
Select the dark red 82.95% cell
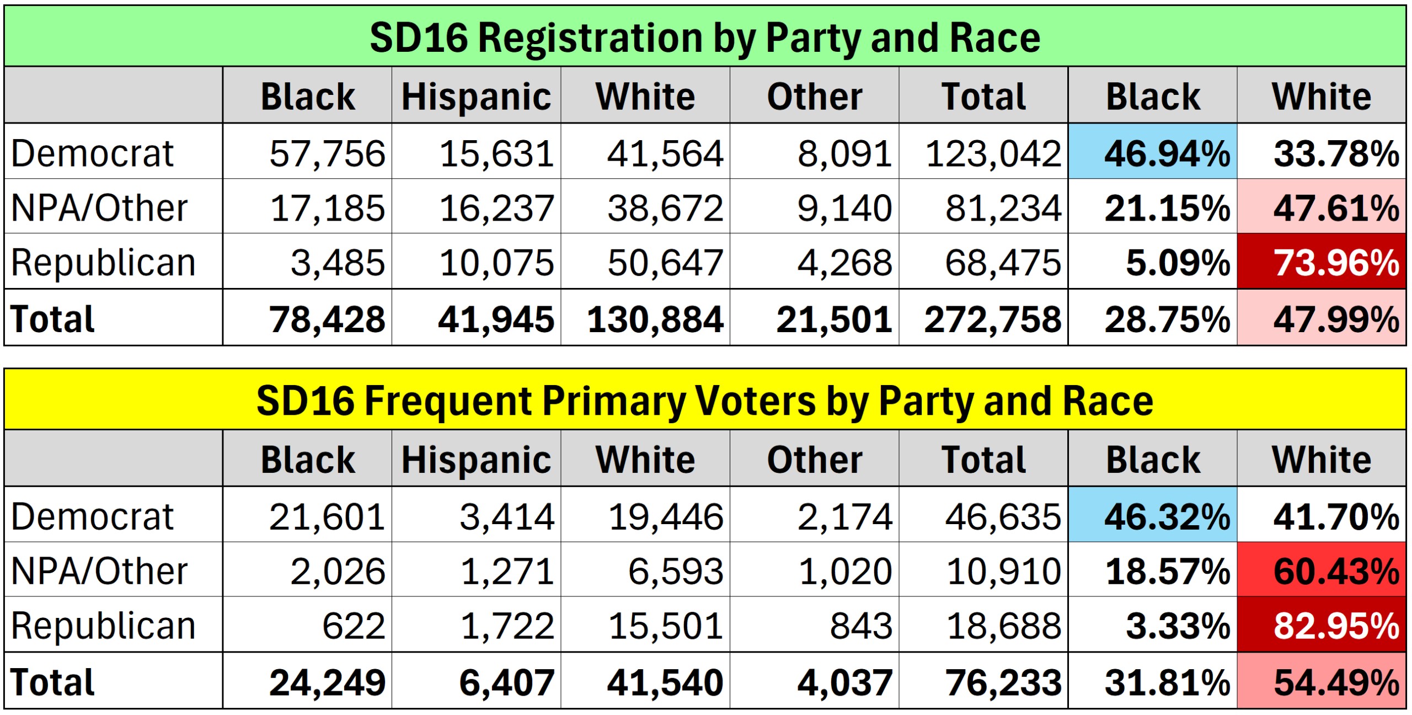(1321, 625)
